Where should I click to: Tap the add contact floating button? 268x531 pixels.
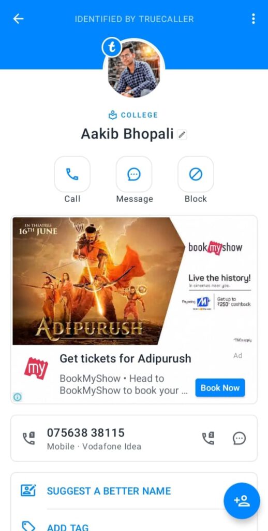point(242,500)
